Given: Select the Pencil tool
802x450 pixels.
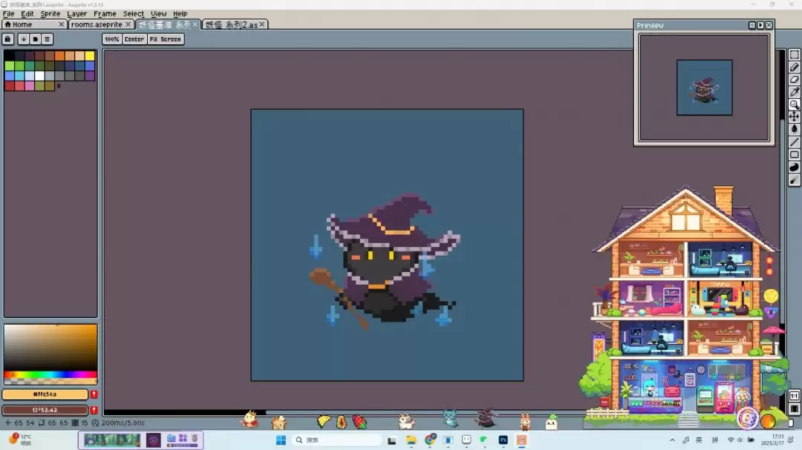Looking at the screenshot, I should [794, 67].
